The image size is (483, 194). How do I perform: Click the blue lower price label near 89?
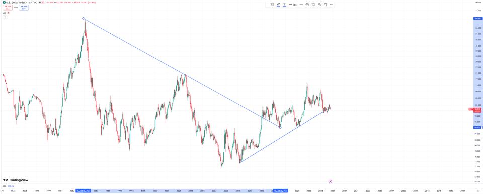click(478, 127)
